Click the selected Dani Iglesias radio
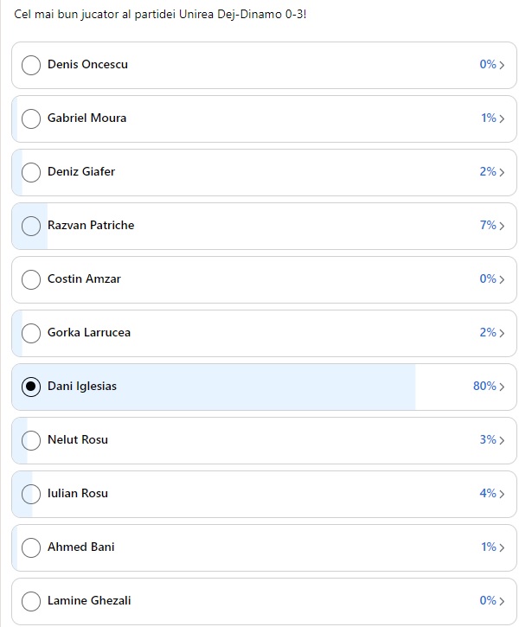 click(31, 387)
